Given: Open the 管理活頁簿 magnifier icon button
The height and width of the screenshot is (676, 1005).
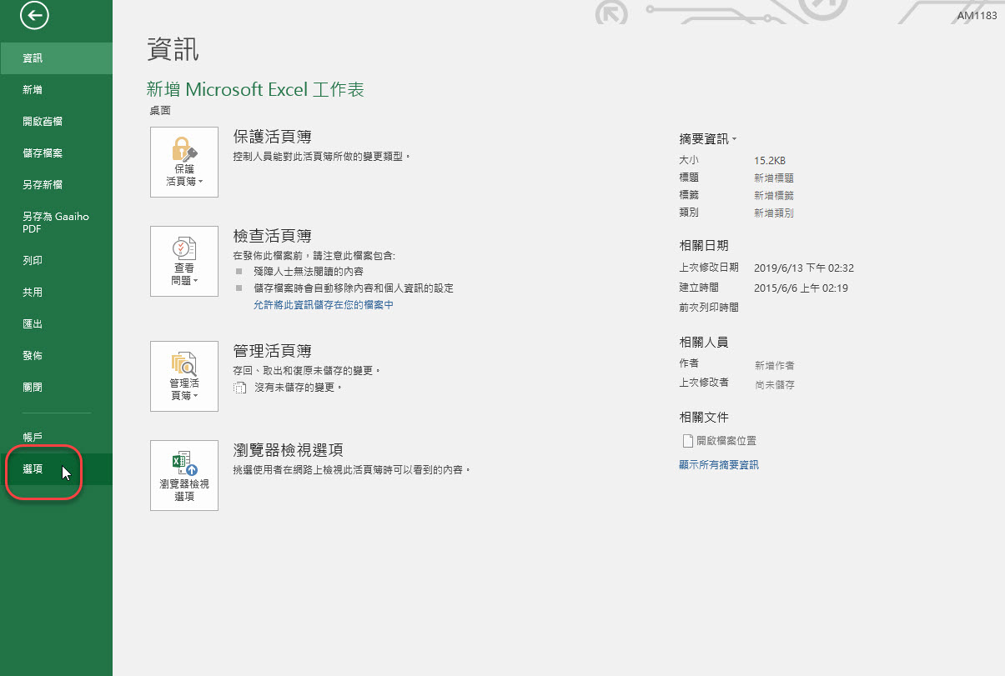Looking at the screenshot, I should (184, 376).
